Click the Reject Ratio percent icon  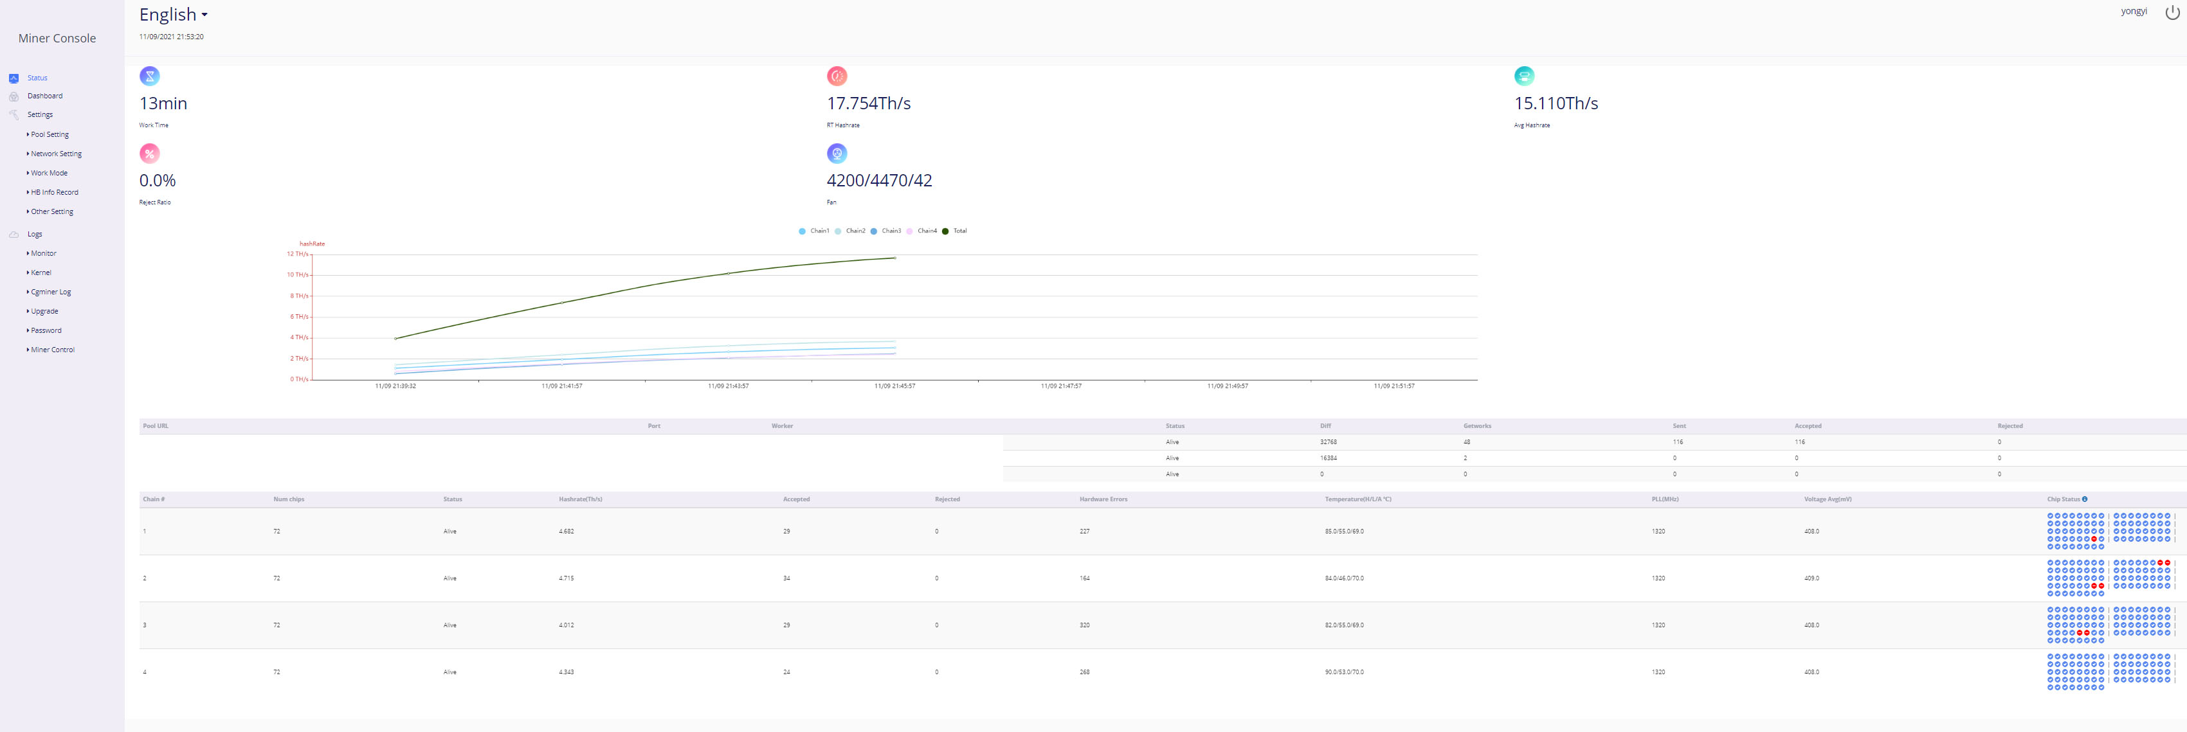pos(149,154)
